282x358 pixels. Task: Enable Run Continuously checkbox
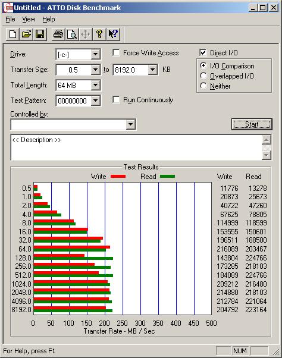tap(116, 100)
